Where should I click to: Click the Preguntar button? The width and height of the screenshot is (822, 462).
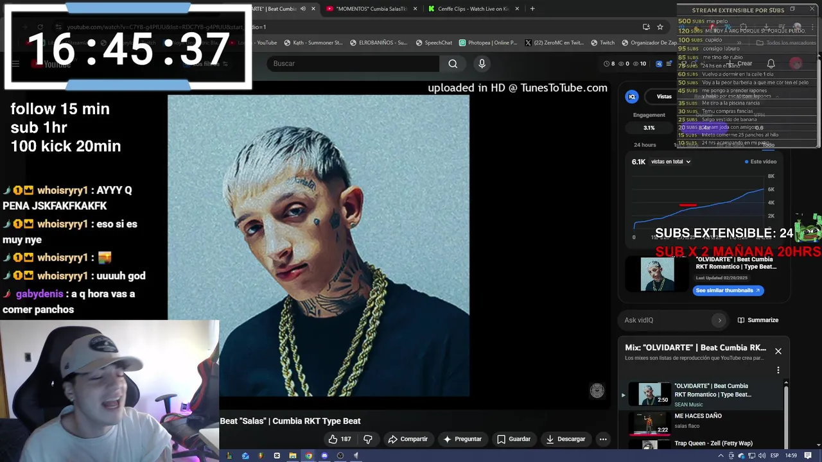[x=462, y=439]
